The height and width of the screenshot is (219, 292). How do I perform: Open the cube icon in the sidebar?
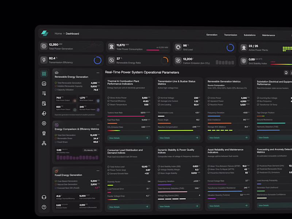point(44,133)
